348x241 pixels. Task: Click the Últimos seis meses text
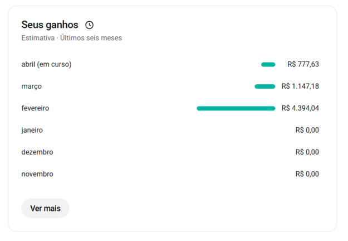91,38
